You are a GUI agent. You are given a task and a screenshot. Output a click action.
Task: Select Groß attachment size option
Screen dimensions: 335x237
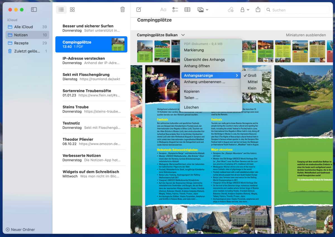252,76
